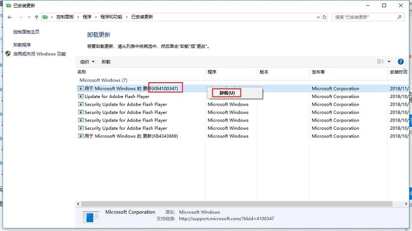Sort by the 发布者 column header
The width and height of the screenshot is (412, 231).
(x=318, y=72)
